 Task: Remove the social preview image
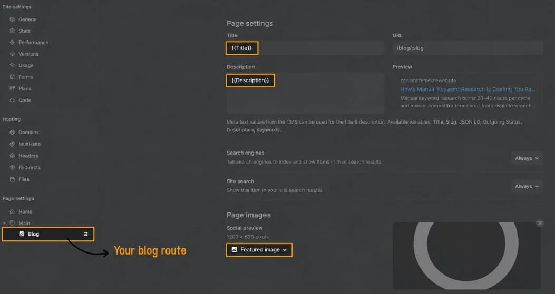point(540,223)
